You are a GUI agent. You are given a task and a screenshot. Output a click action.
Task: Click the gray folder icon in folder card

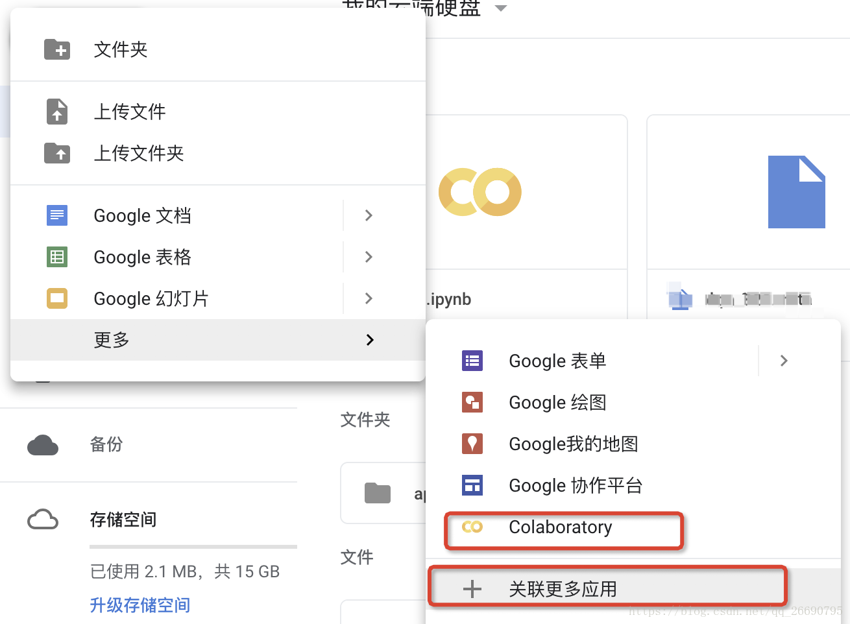point(378,493)
